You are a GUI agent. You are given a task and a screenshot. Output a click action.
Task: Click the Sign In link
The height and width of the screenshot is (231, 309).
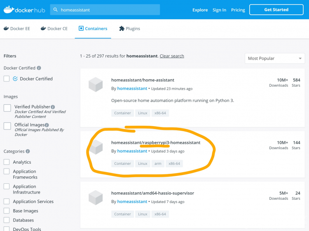click(219, 10)
